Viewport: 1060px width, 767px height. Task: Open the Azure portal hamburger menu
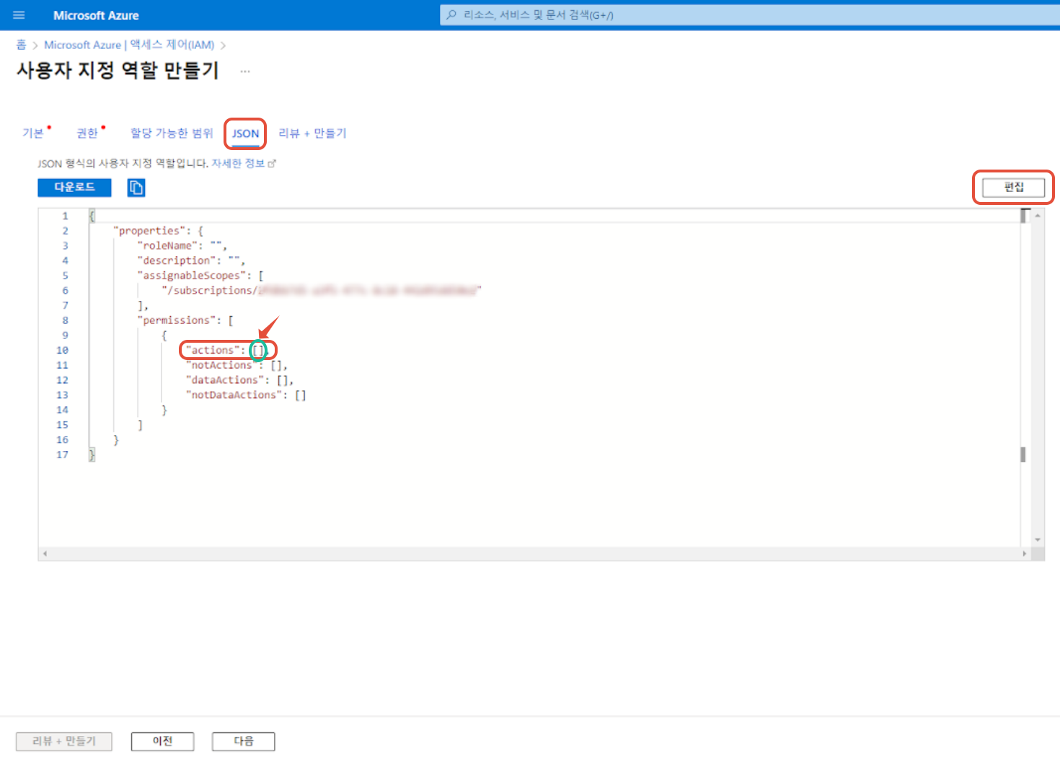click(19, 15)
